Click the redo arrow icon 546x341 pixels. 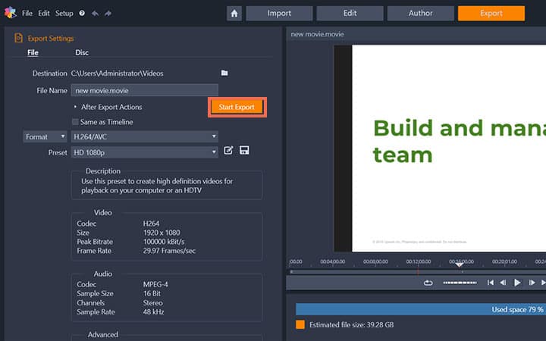tap(108, 13)
